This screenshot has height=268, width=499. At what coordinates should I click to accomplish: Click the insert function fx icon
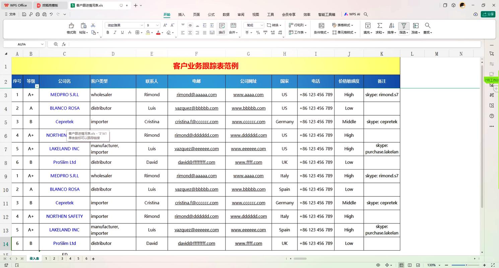[x=64, y=44]
